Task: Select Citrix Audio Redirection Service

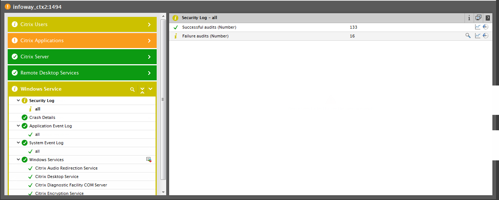Action: pyautogui.click(x=66, y=168)
